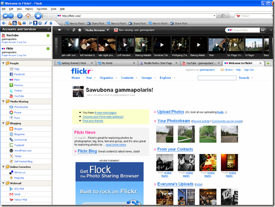275x207 pixels.
Task: Play the '6 Flags!' media bar thumbnail
Action: [x=254, y=45]
